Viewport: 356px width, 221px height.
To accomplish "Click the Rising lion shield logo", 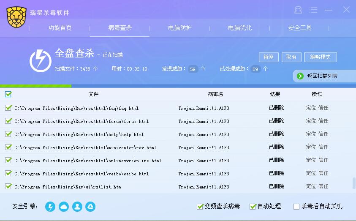I will [x=16, y=17].
